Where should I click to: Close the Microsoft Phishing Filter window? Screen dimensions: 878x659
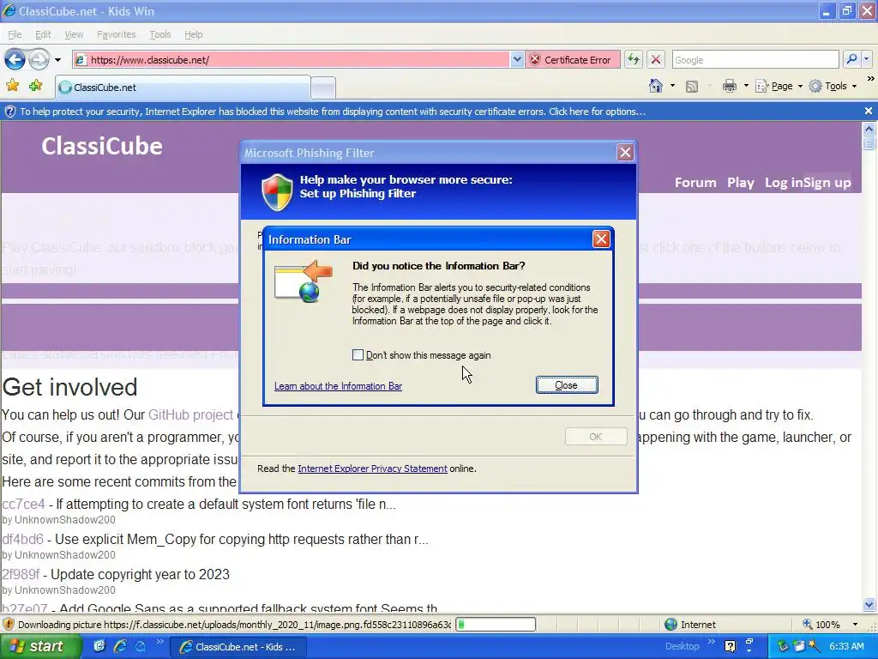[x=625, y=153]
